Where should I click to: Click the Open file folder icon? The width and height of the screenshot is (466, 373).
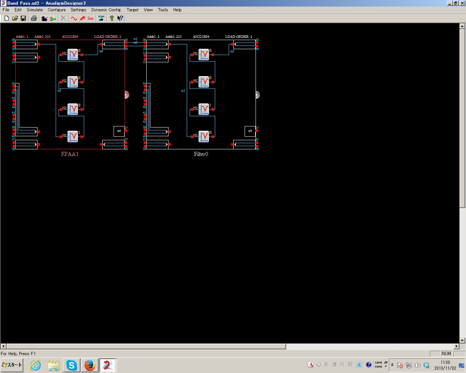[x=15, y=18]
